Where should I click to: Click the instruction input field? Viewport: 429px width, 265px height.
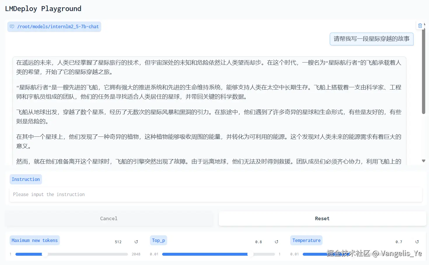[x=216, y=194]
